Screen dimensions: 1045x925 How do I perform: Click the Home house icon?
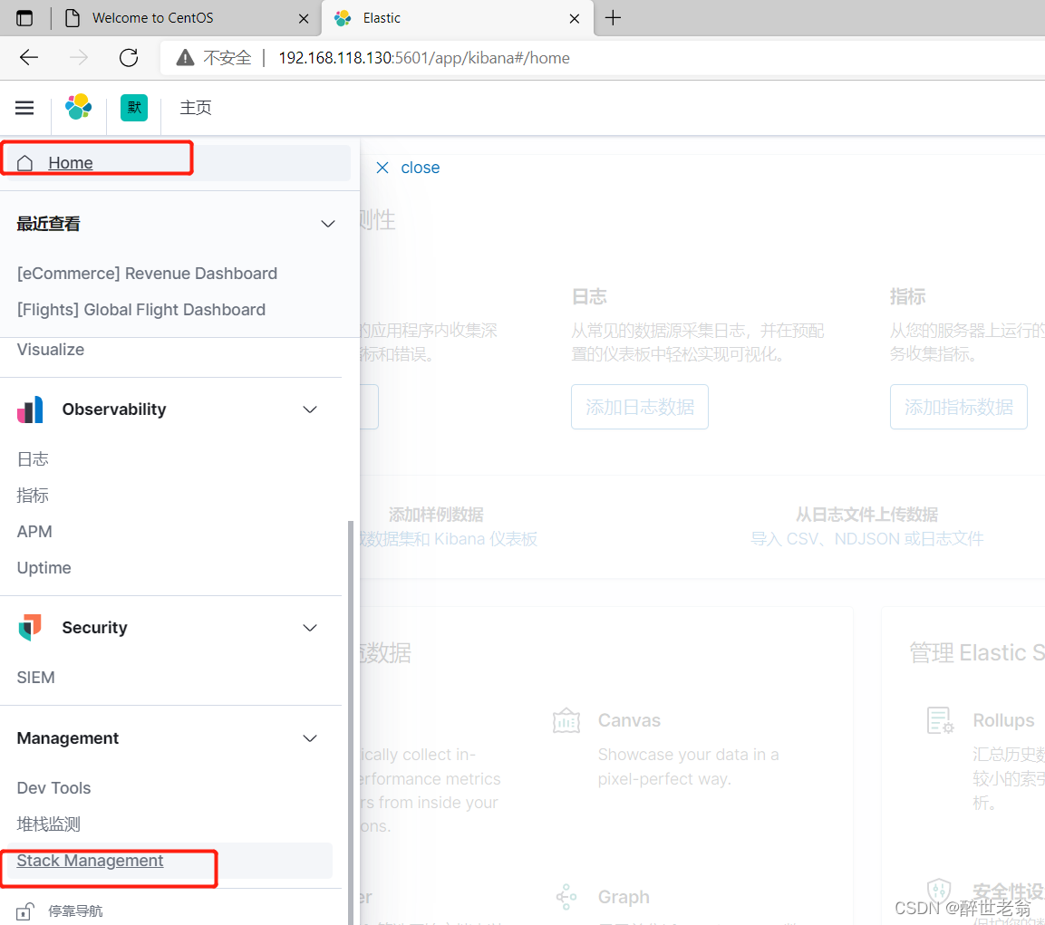(x=24, y=163)
